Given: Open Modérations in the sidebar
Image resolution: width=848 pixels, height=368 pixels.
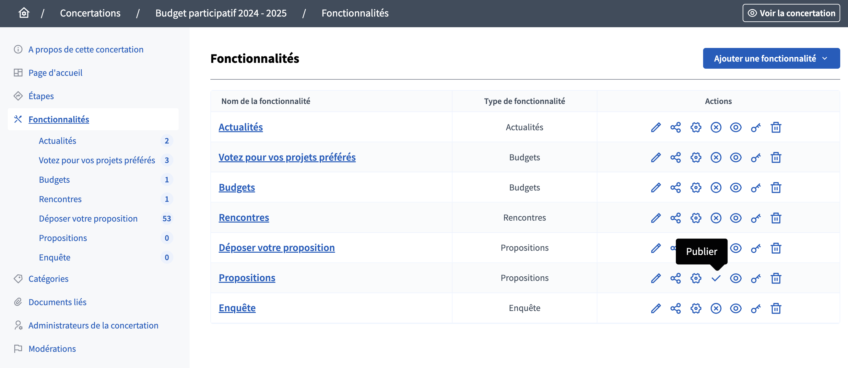Looking at the screenshot, I should pyautogui.click(x=52, y=349).
